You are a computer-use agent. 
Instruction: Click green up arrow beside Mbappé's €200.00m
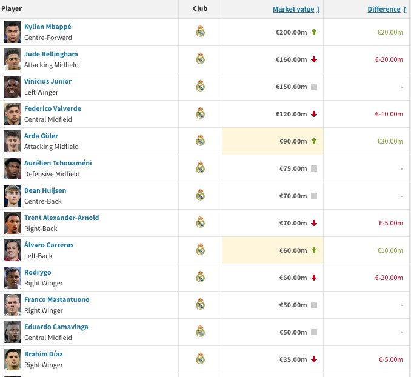click(x=314, y=32)
